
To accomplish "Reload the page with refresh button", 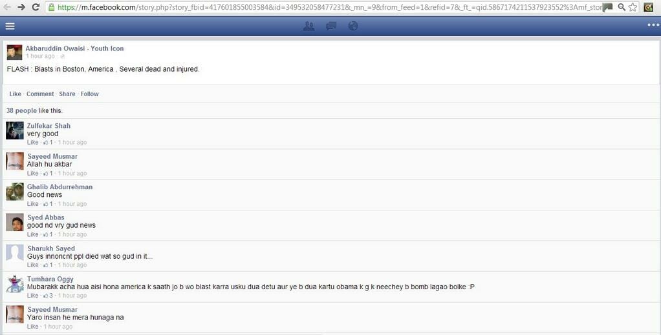I will pos(36,7).
